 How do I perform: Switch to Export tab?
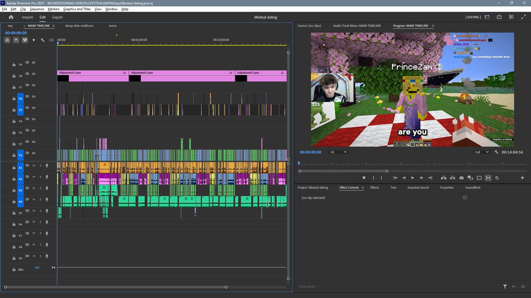click(58, 17)
